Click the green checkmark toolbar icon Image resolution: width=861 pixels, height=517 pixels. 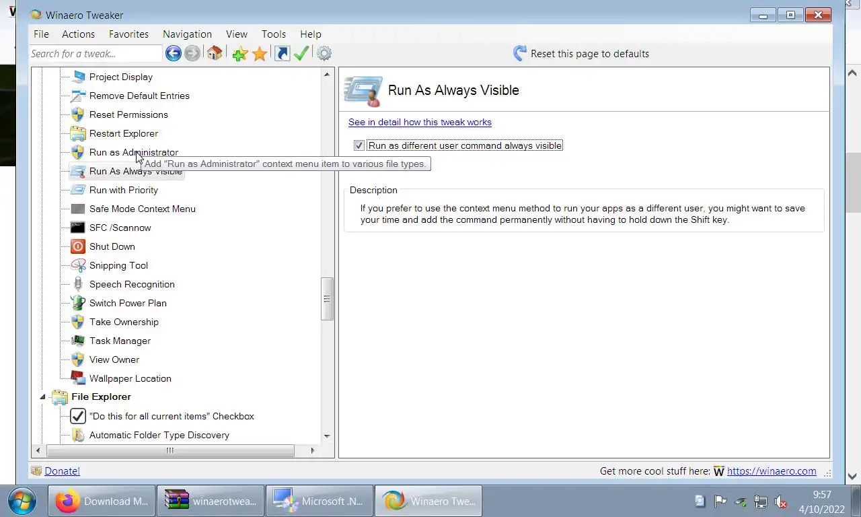(x=301, y=54)
